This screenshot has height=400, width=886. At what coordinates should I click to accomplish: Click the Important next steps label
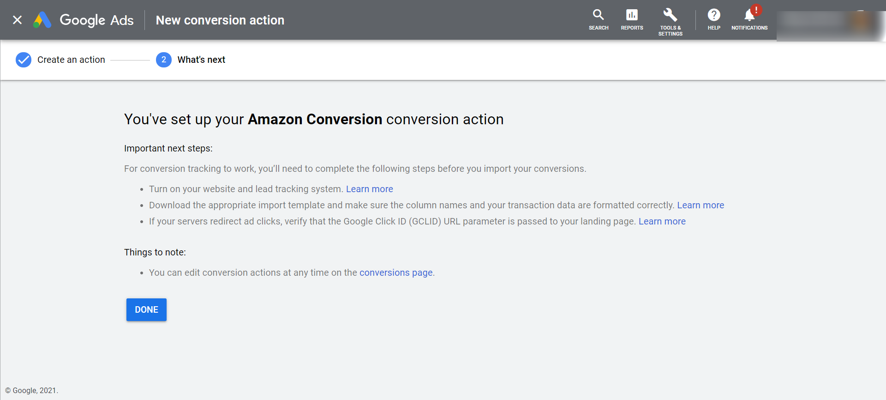coord(168,148)
